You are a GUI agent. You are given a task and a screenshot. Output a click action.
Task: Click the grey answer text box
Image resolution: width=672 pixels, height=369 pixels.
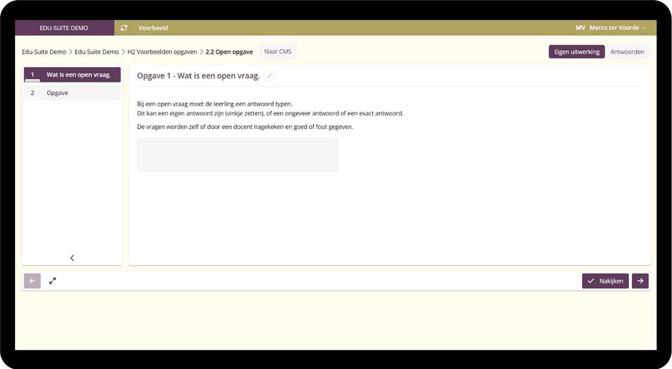pos(237,155)
